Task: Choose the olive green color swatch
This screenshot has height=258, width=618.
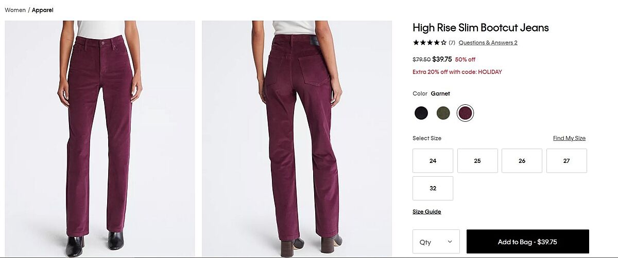Action: coord(443,113)
